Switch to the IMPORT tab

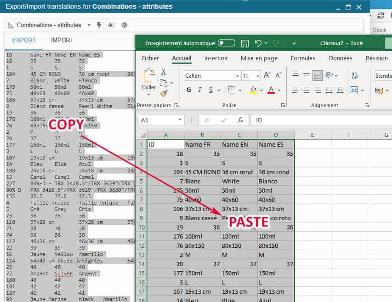pos(62,40)
